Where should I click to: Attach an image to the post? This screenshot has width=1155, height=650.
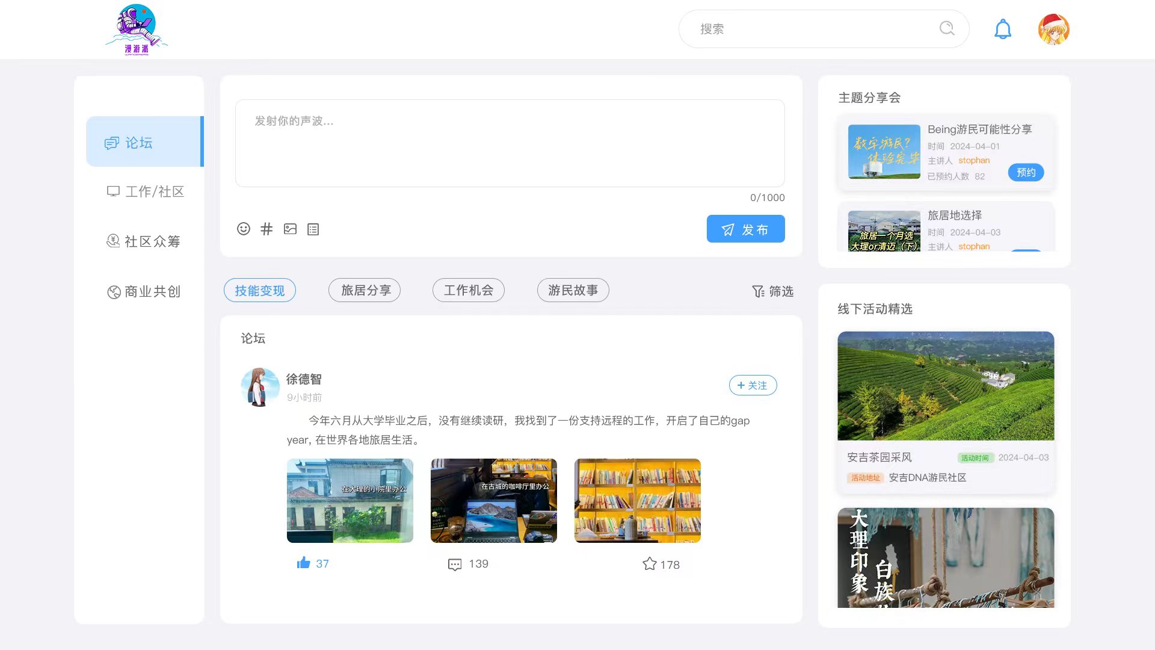coord(290,229)
